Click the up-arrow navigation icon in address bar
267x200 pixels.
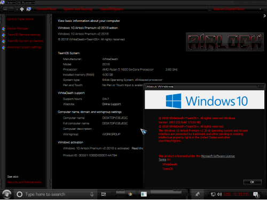coord(22,9)
